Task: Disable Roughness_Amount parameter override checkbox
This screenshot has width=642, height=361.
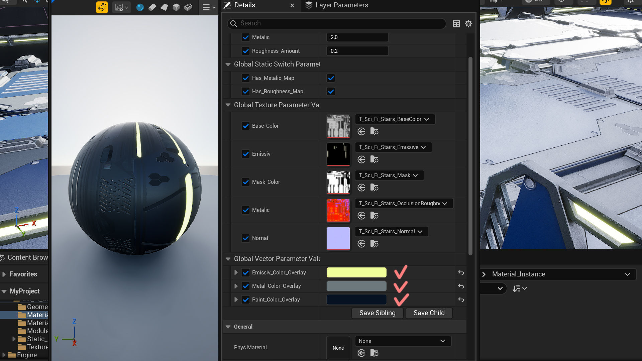Action: (245, 51)
